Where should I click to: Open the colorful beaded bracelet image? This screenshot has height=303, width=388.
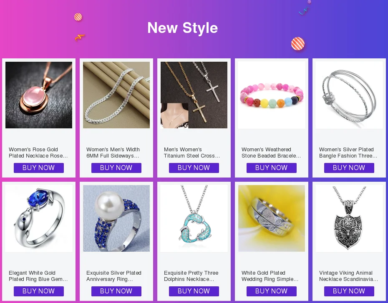(x=272, y=95)
